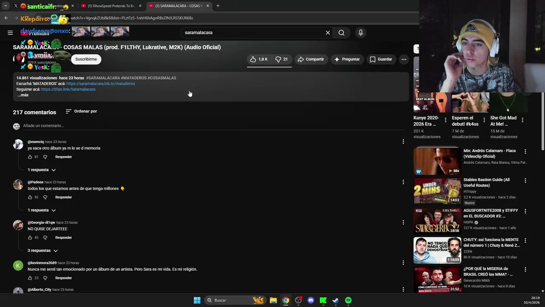
Task: Focus the Añade un comentario field
Action: click(x=213, y=126)
